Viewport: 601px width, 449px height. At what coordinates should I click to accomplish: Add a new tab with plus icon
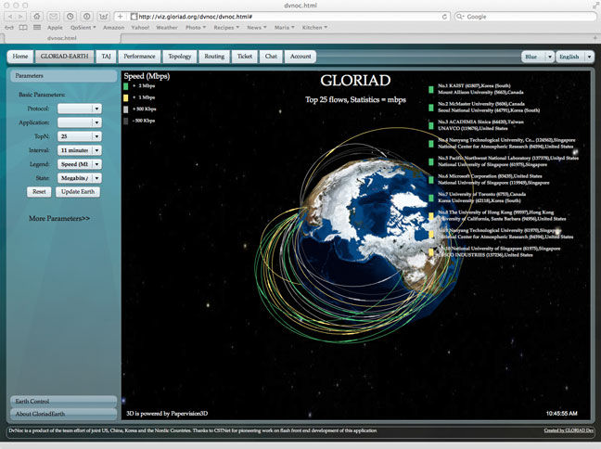[x=595, y=38]
